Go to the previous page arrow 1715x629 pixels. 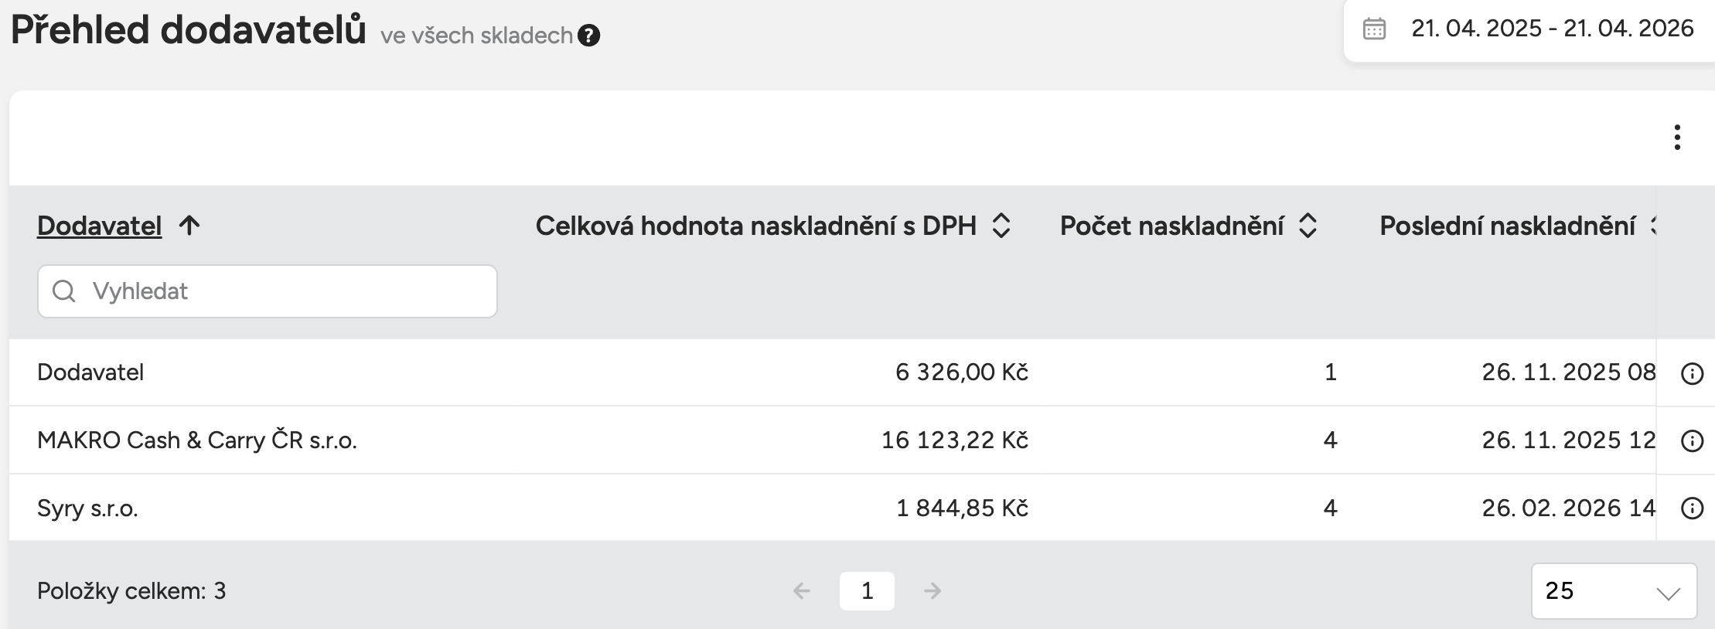pos(802,591)
